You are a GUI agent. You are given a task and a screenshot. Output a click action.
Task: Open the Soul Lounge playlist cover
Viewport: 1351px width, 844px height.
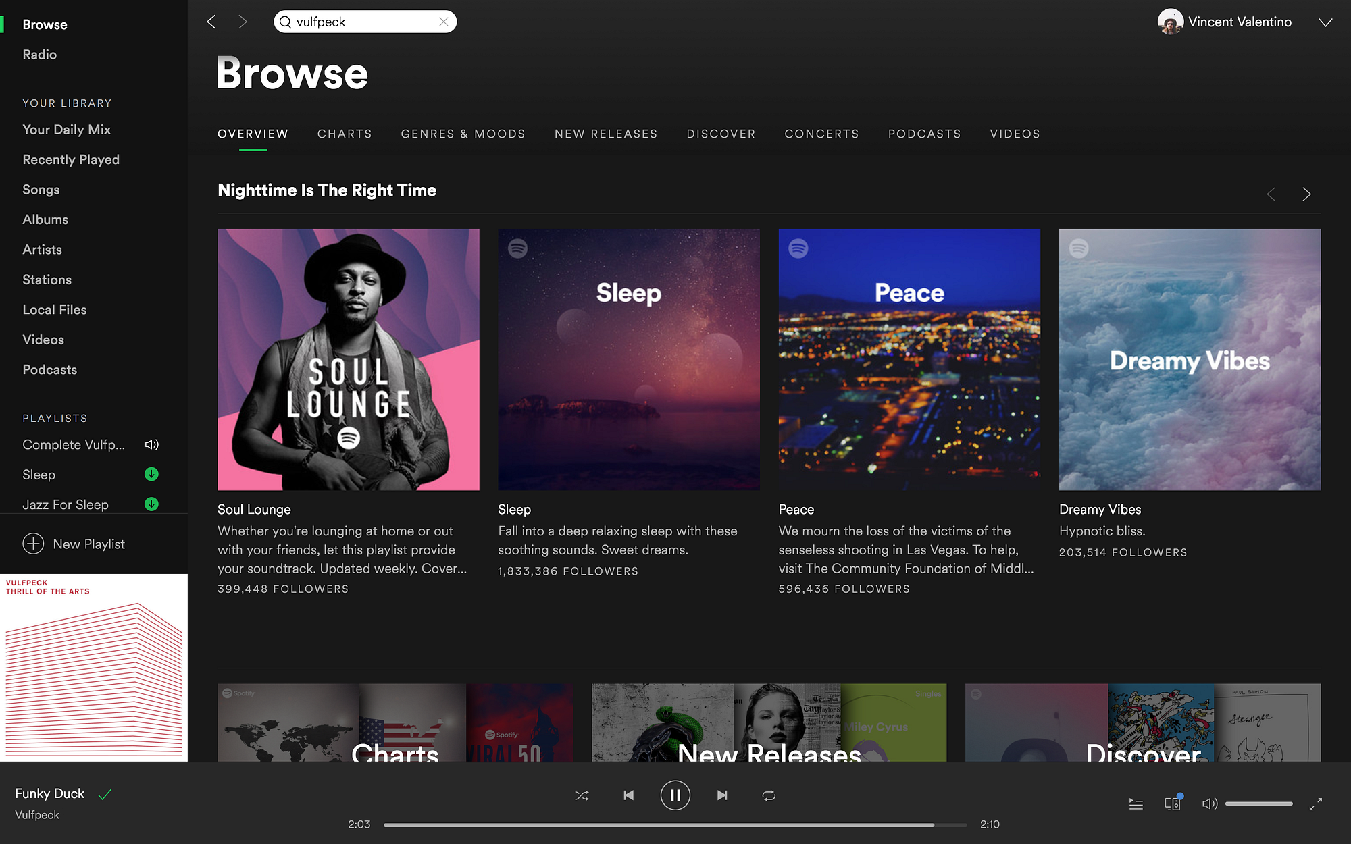click(x=348, y=359)
